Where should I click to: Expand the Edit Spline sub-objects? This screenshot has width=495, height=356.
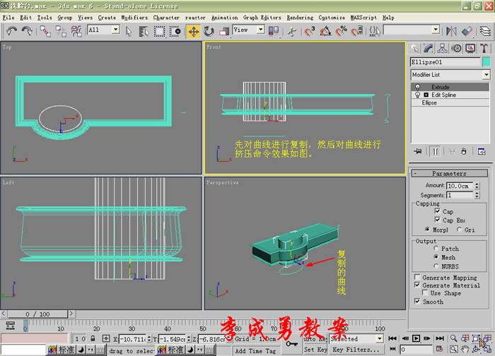426,95
